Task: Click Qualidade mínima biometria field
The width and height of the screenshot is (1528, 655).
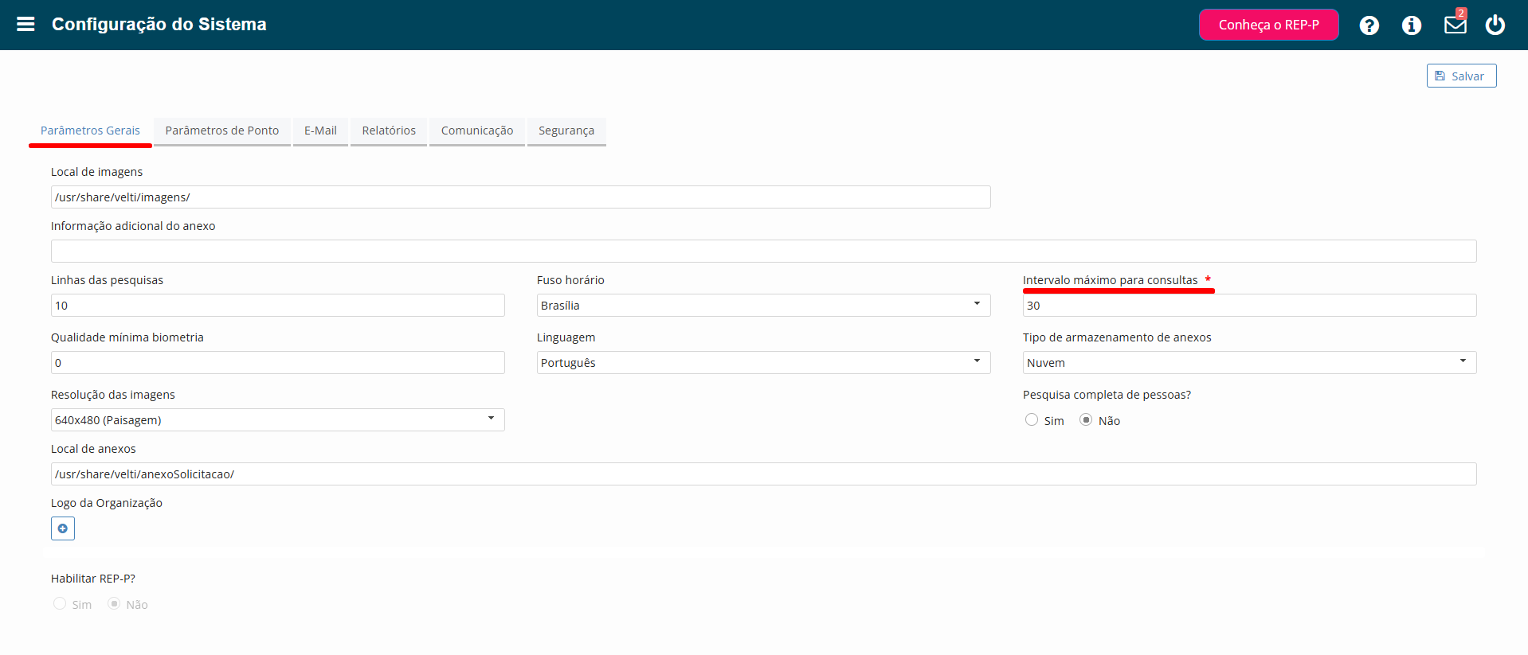Action: 277,363
